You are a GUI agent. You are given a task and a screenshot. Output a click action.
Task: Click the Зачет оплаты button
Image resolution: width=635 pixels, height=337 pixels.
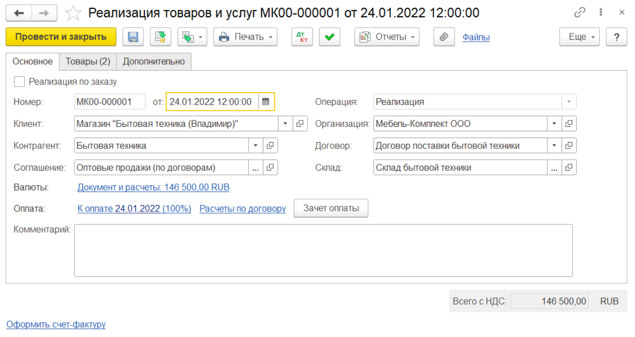click(x=331, y=208)
